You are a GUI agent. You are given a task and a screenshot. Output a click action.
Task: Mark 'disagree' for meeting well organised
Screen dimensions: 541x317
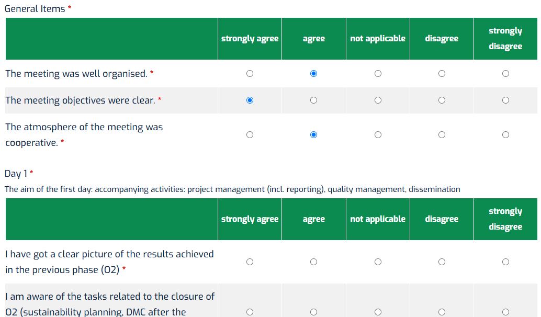442,74
